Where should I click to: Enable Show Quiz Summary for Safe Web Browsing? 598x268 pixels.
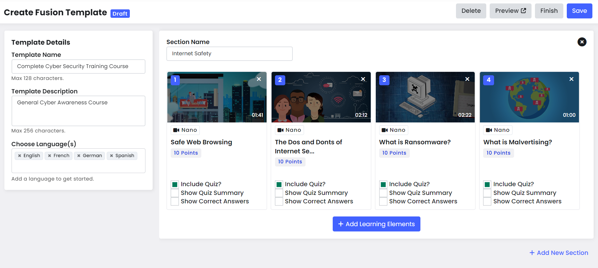[175, 193]
